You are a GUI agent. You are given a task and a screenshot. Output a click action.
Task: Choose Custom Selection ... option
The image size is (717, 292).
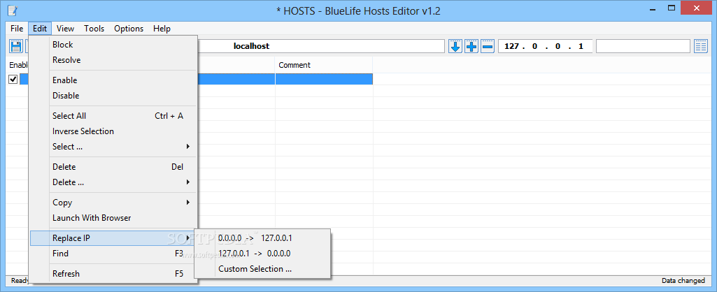[x=255, y=269]
